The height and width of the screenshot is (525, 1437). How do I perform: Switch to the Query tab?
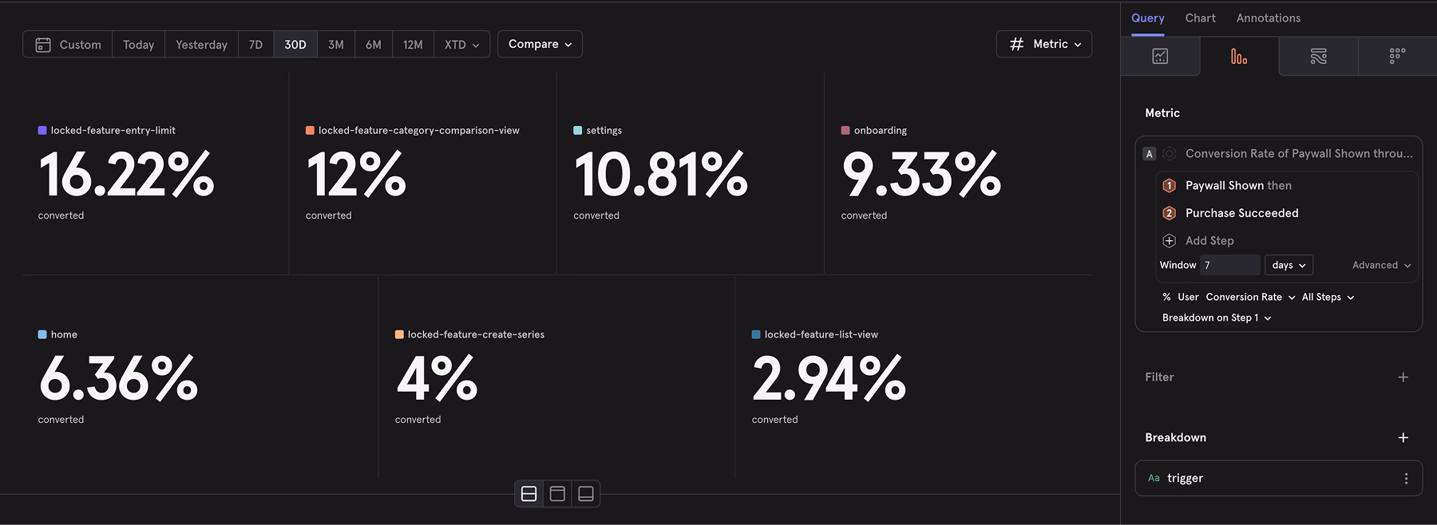pos(1147,18)
